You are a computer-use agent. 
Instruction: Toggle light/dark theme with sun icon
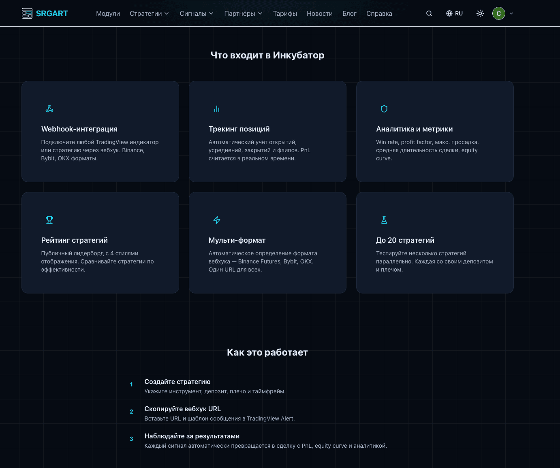click(480, 13)
